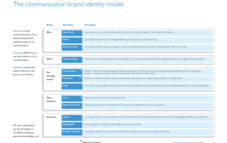The height and width of the screenshot is (143, 227).
Task: Click the copy principle sentence
Action: 147,85
